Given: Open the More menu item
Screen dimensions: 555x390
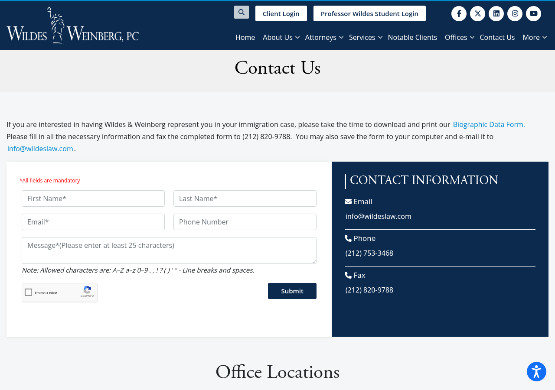Looking at the screenshot, I should (531, 37).
